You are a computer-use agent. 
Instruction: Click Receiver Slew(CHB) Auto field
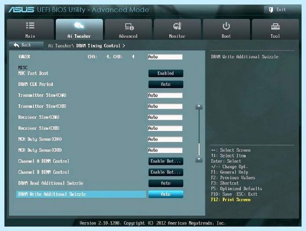tap(165, 128)
